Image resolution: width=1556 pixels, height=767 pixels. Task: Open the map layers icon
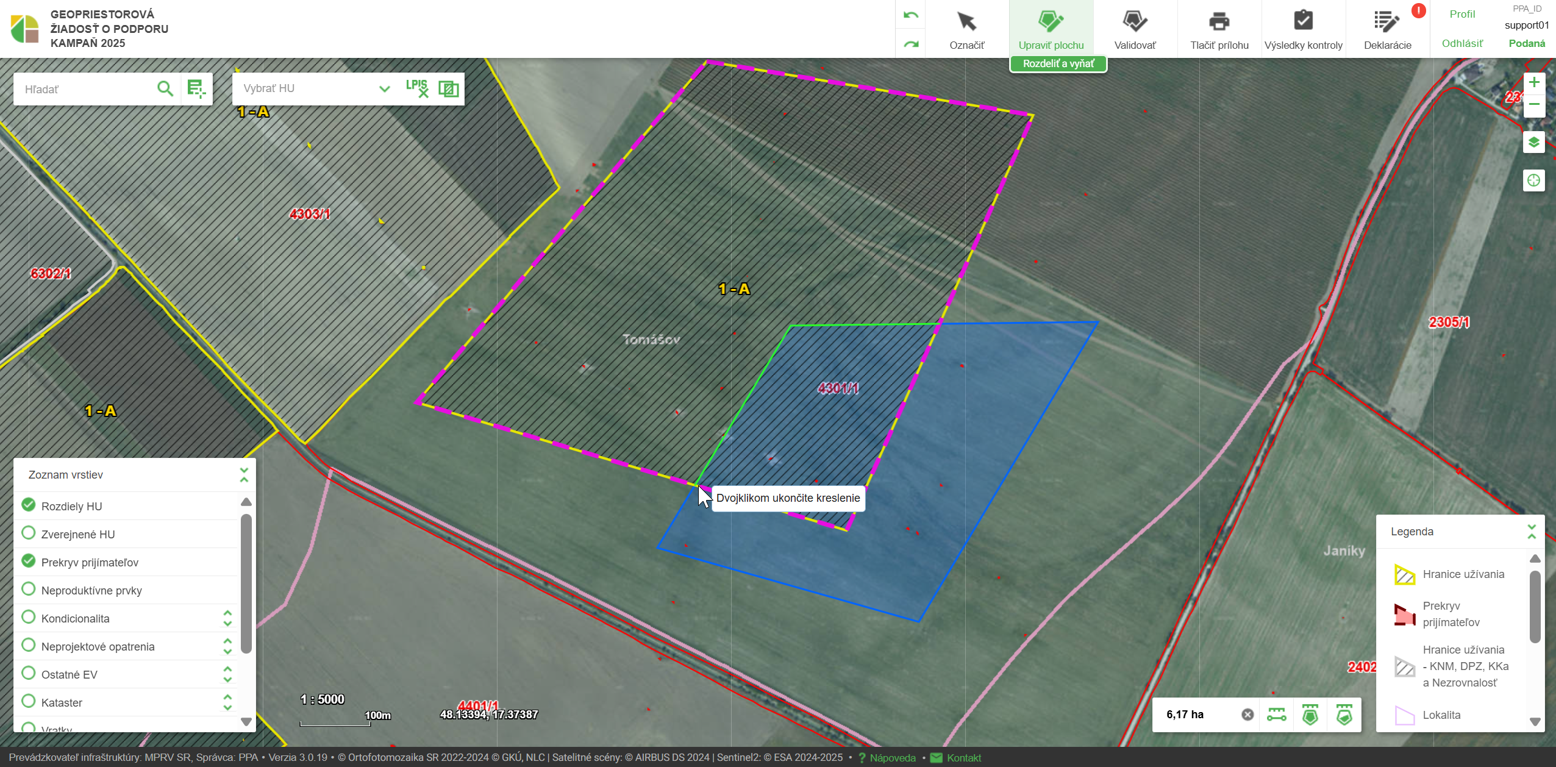1534,143
